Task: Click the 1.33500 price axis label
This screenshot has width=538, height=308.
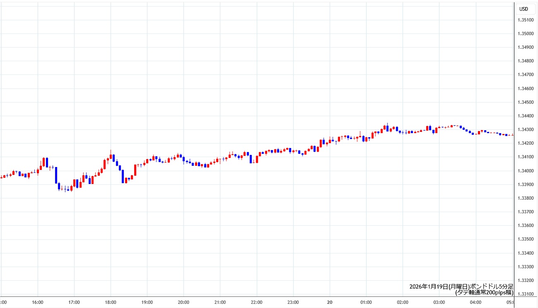Action: point(526,239)
